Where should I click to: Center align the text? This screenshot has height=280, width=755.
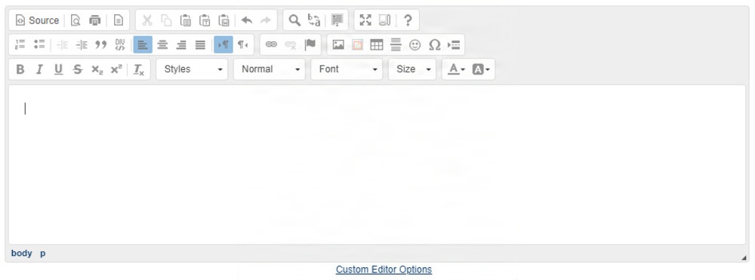pos(162,44)
